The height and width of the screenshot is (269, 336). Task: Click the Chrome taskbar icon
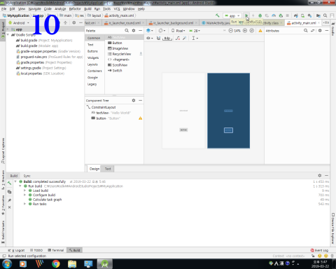coord(56,264)
